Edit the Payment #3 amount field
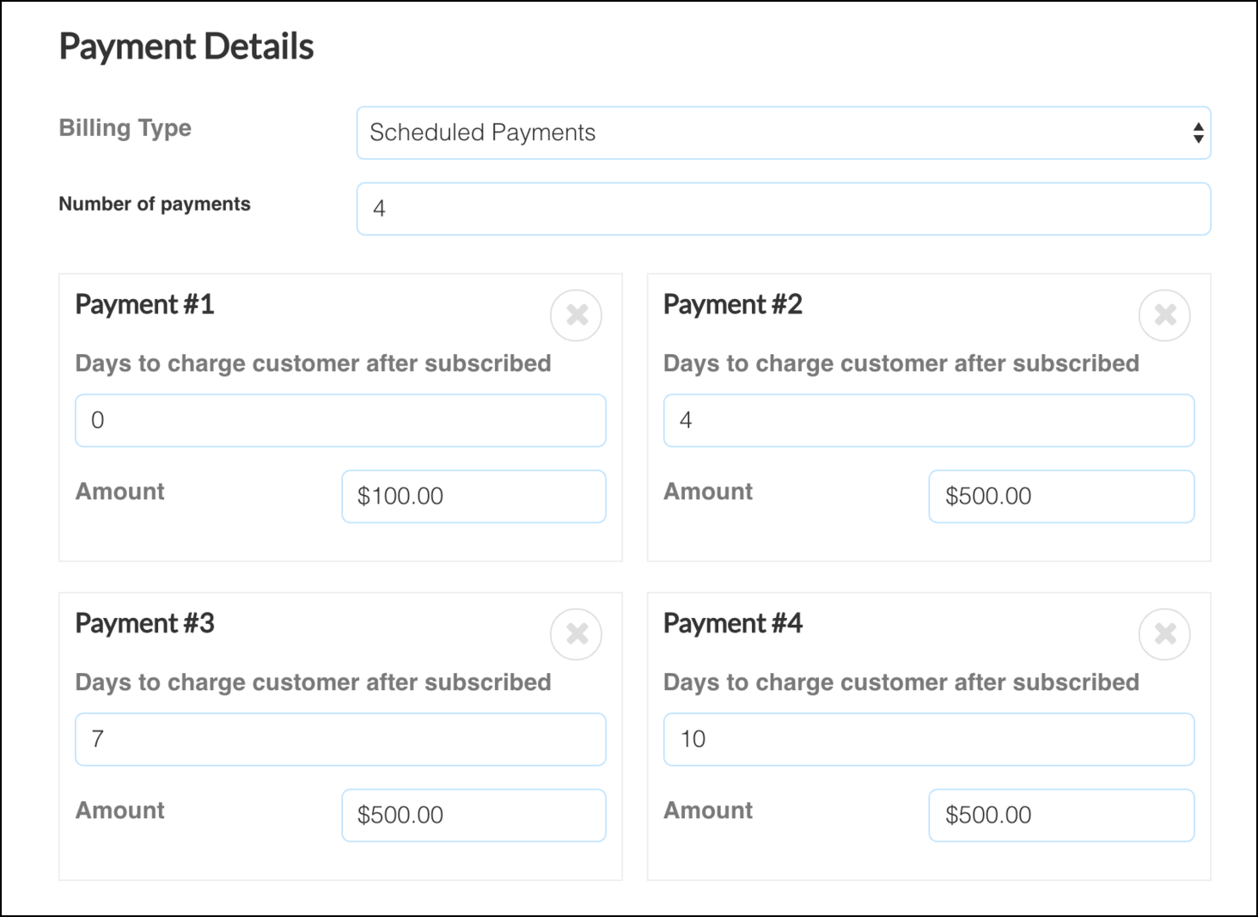 (x=473, y=815)
